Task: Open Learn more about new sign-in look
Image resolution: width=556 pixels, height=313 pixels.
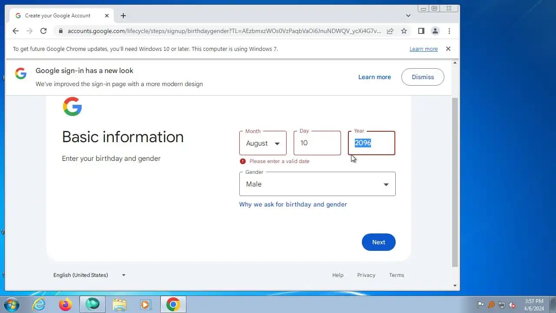Action: click(374, 77)
